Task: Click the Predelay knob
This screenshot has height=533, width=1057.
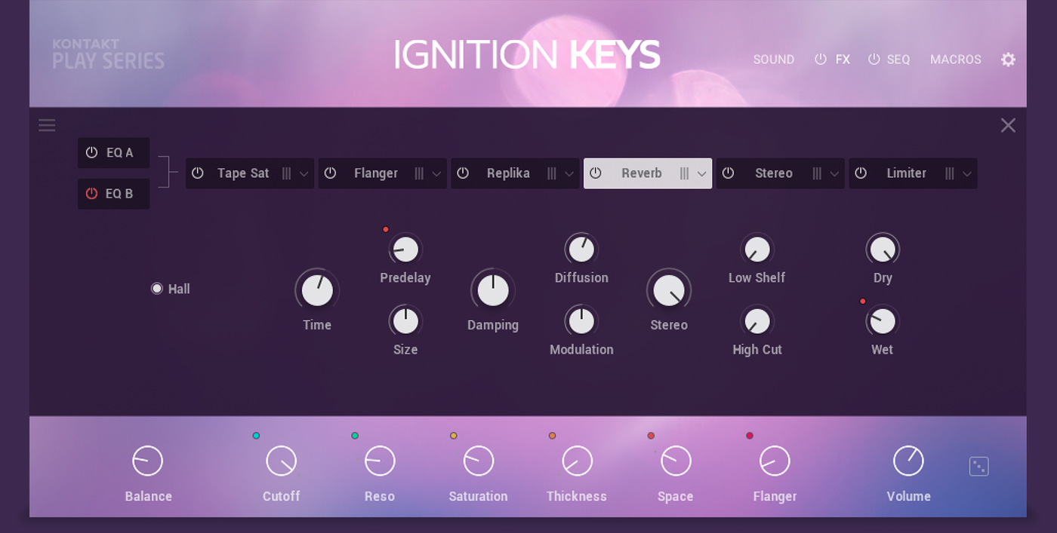Action: [405, 249]
